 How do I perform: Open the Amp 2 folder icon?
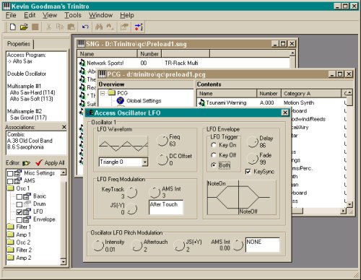[x=10, y=258]
